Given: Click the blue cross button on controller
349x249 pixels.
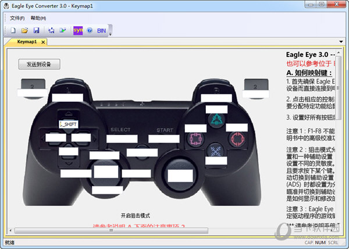Looking at the screenshot, I should (215, 150).
